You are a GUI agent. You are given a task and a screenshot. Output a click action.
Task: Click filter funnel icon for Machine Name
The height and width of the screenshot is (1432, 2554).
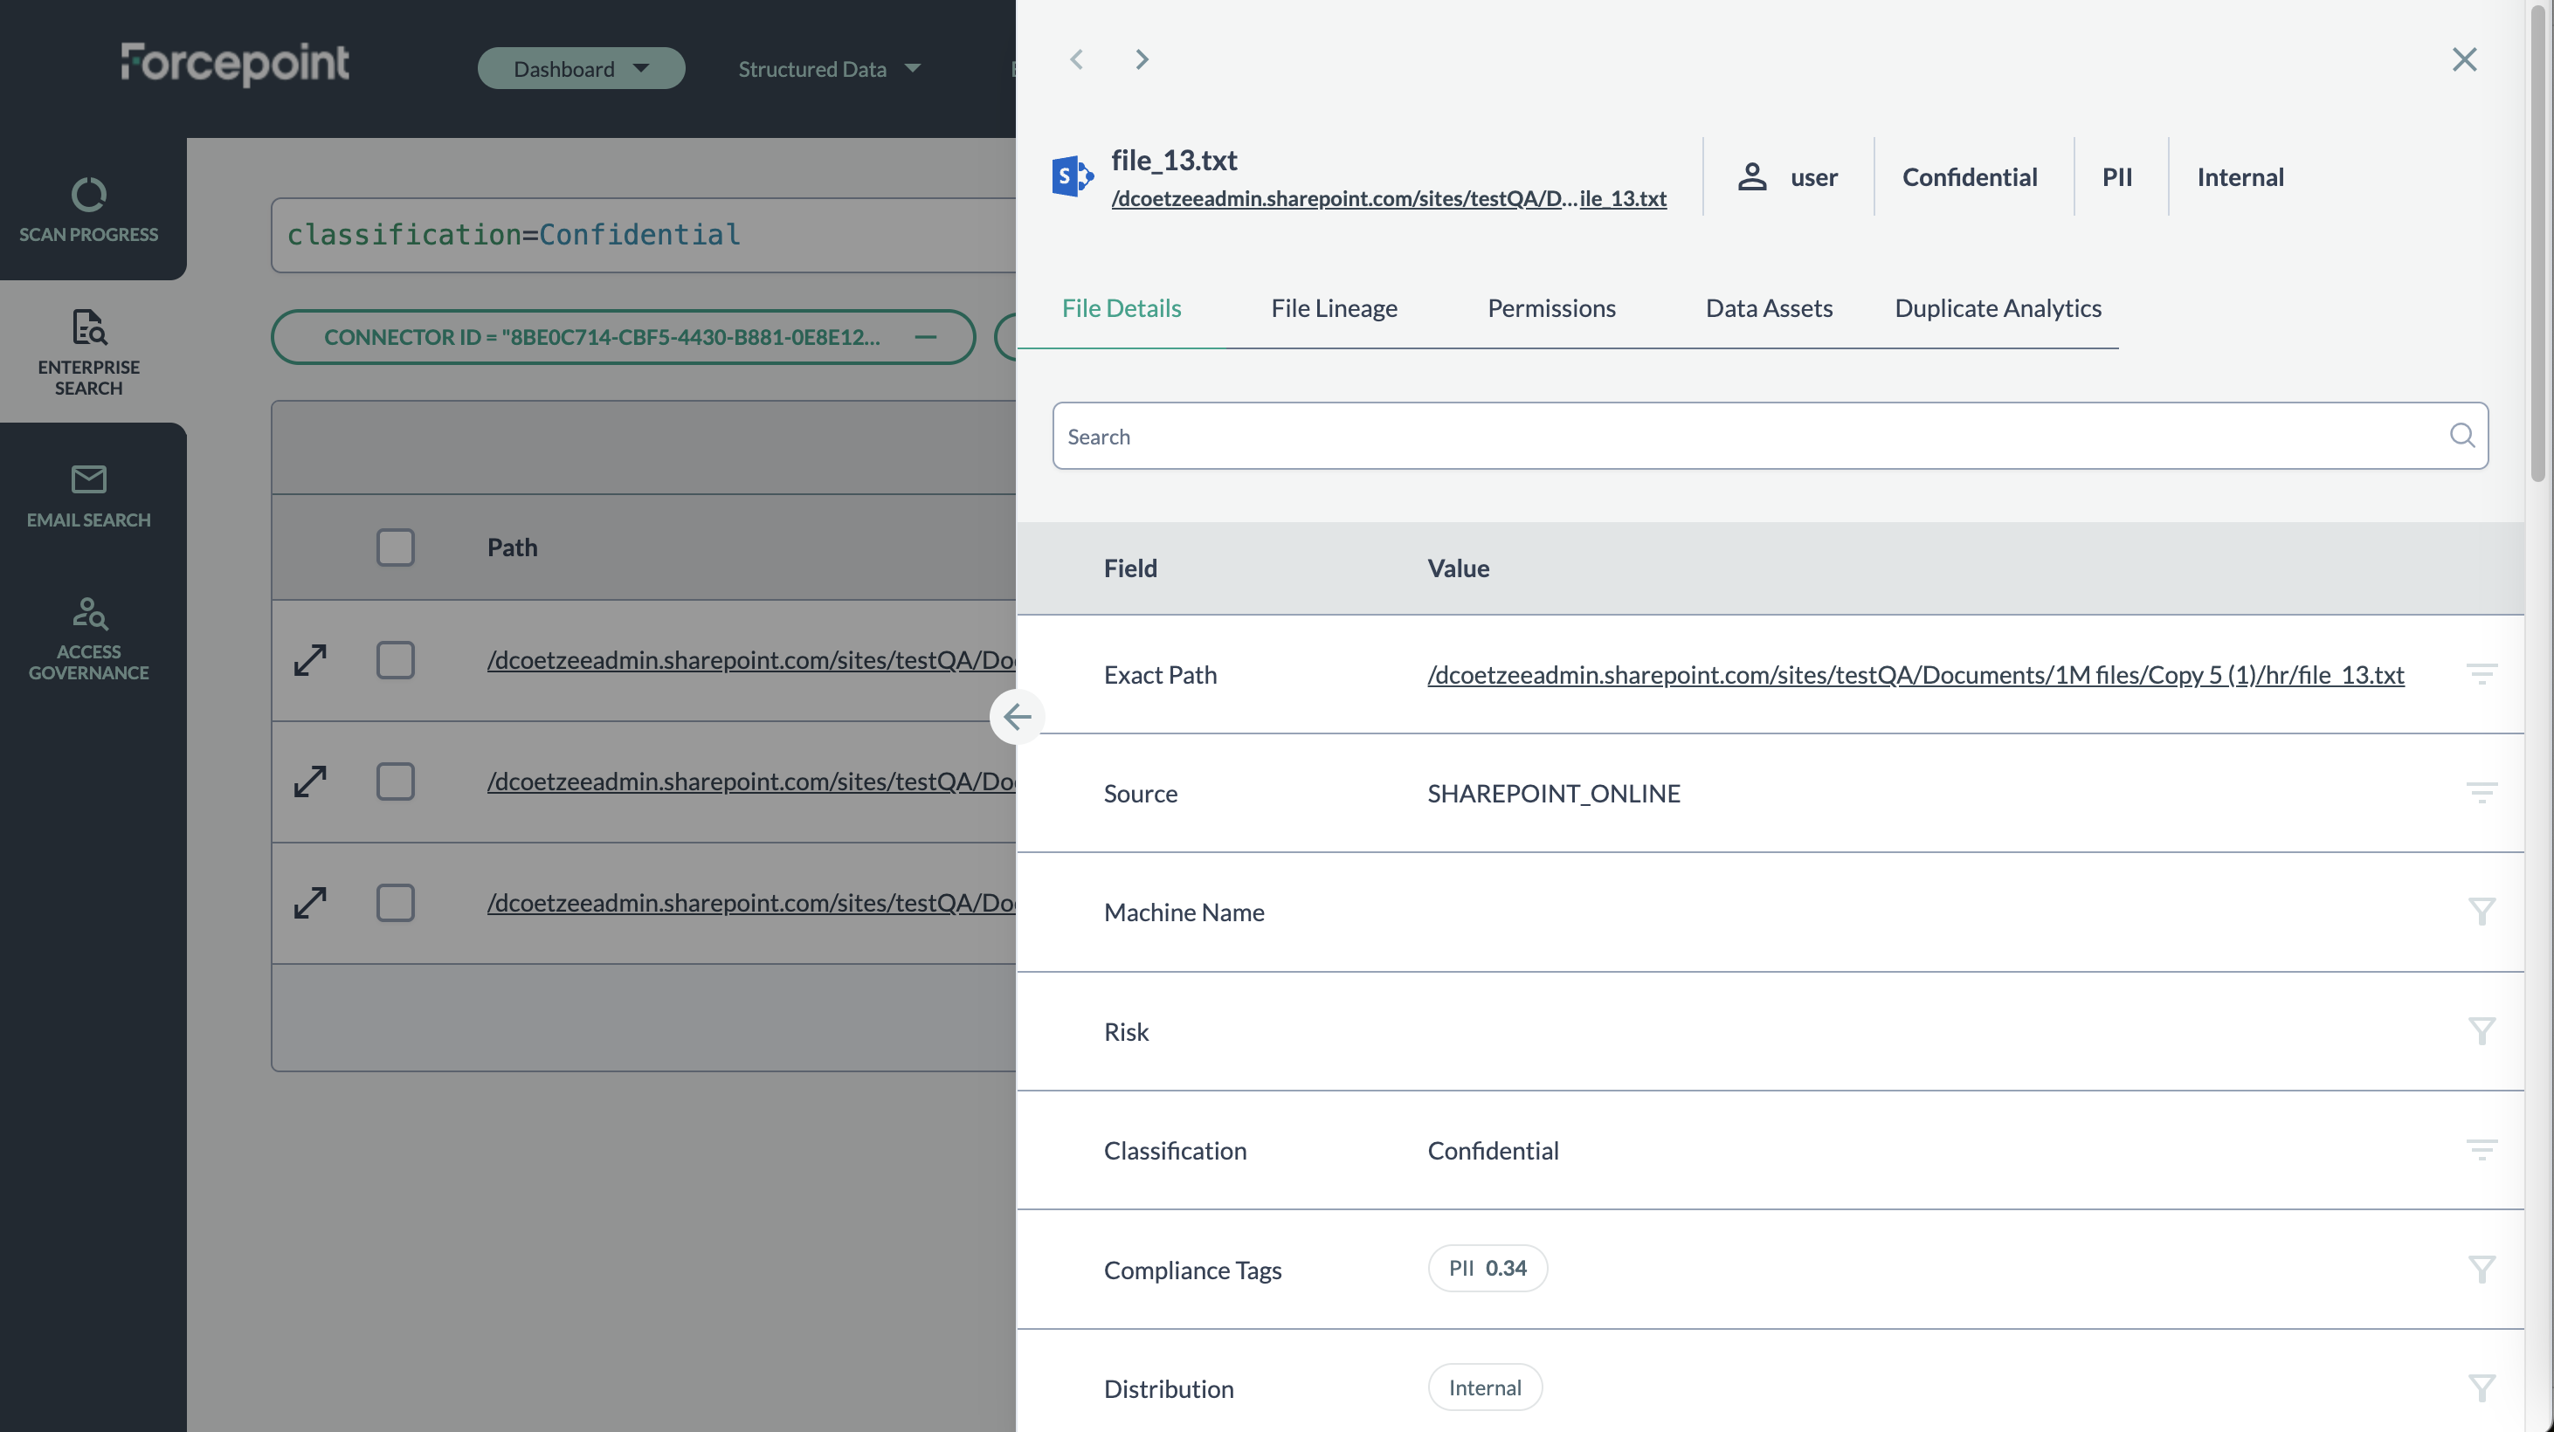[x=2481, y=912]
